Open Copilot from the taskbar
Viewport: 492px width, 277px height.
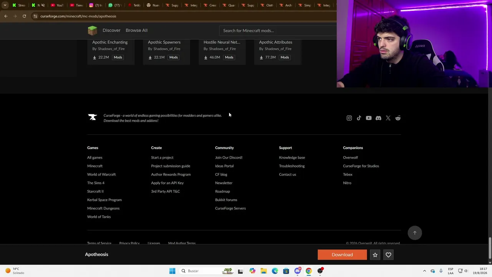click(252, 271)
